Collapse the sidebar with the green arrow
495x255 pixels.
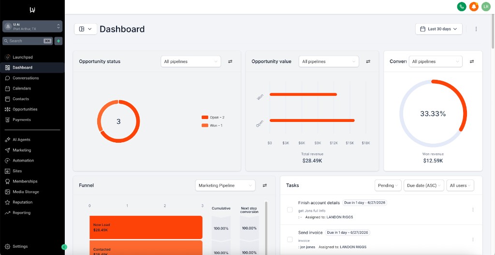[x=64, y=247]
